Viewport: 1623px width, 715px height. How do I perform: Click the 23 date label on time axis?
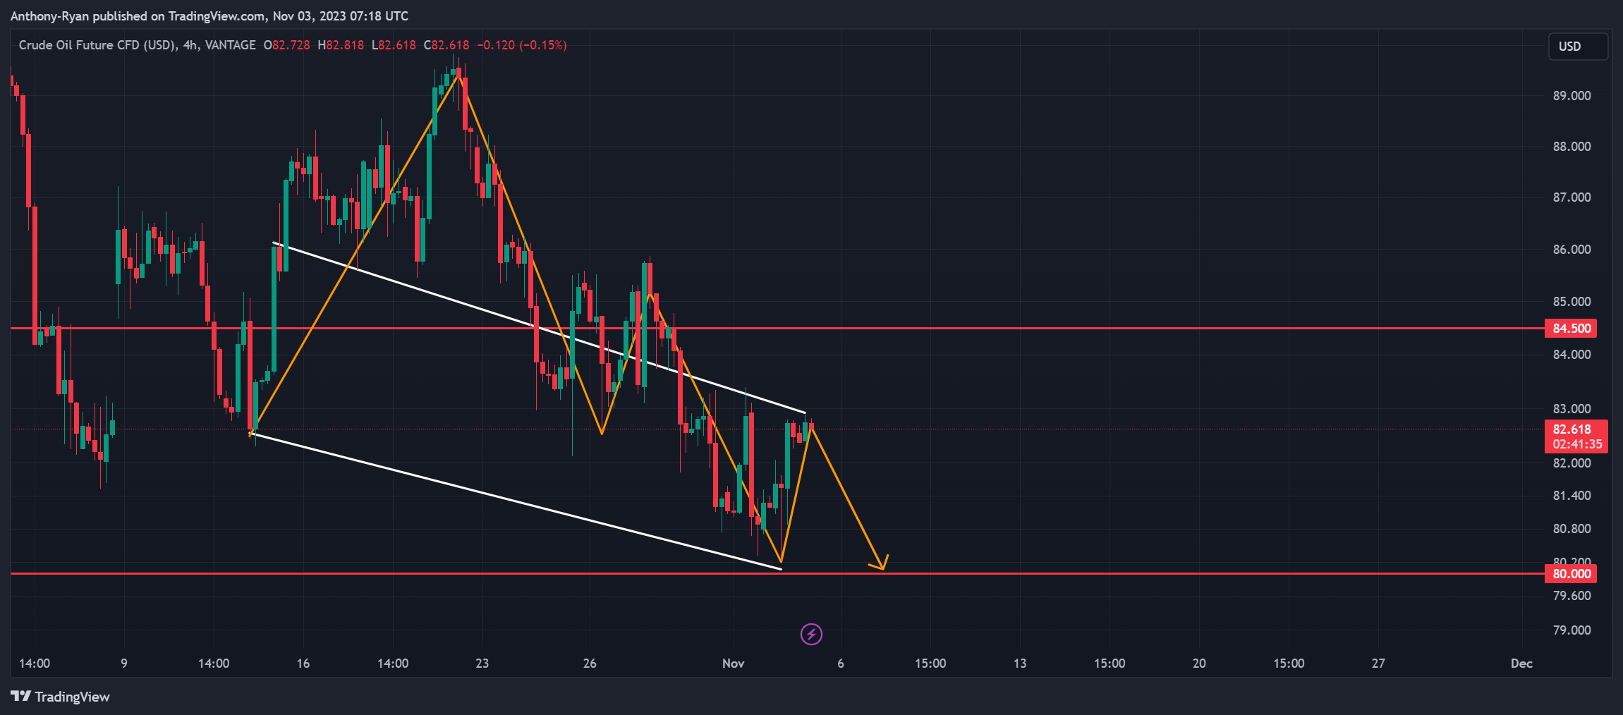[x=482, y=664]
